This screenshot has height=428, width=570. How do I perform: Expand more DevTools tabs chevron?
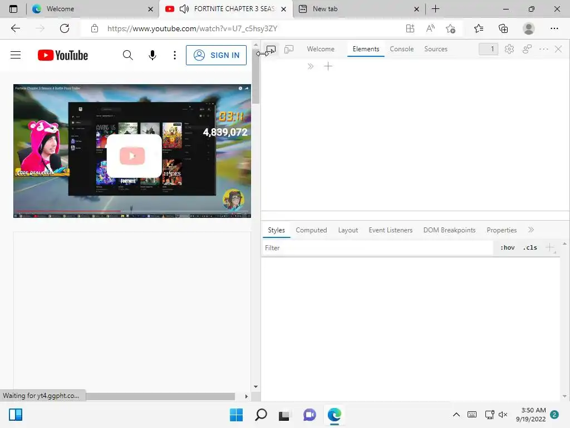[x=311, y=66]
